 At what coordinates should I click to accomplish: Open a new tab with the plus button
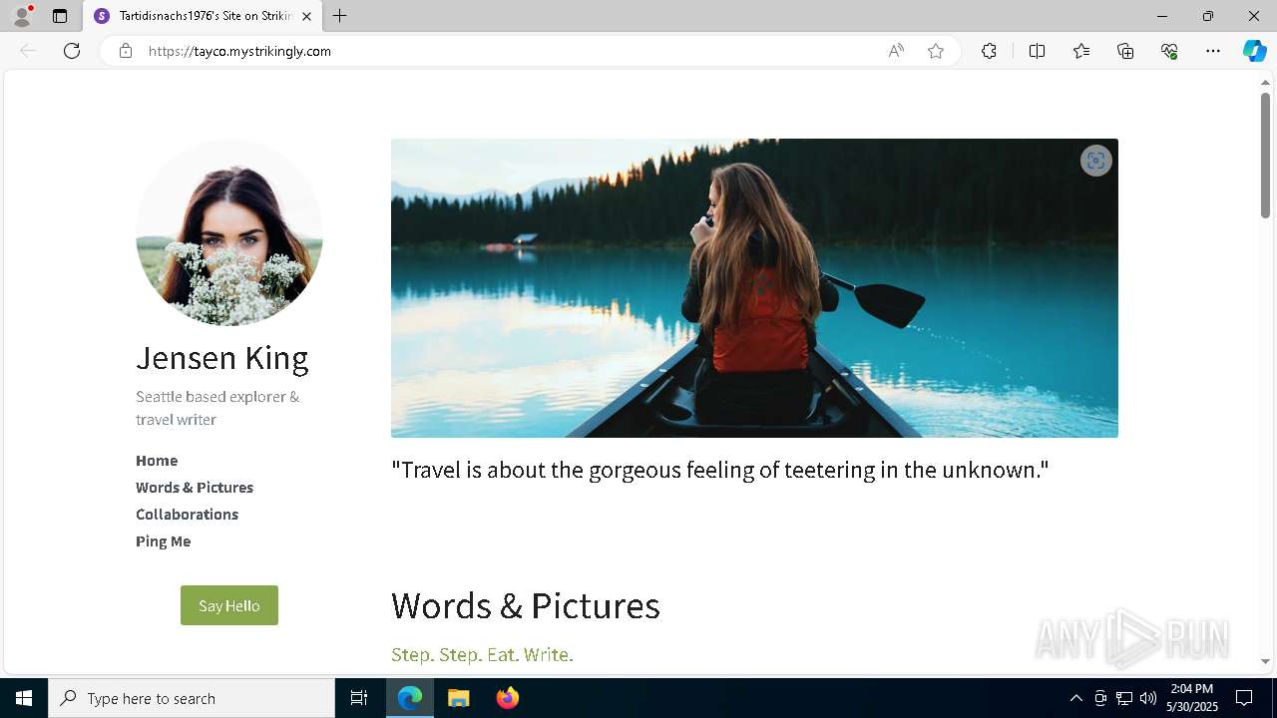point(340,16)
